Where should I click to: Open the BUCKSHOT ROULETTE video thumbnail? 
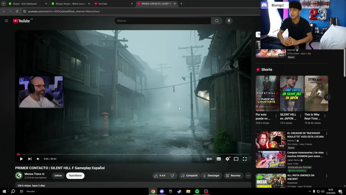[x=271, y=140]
